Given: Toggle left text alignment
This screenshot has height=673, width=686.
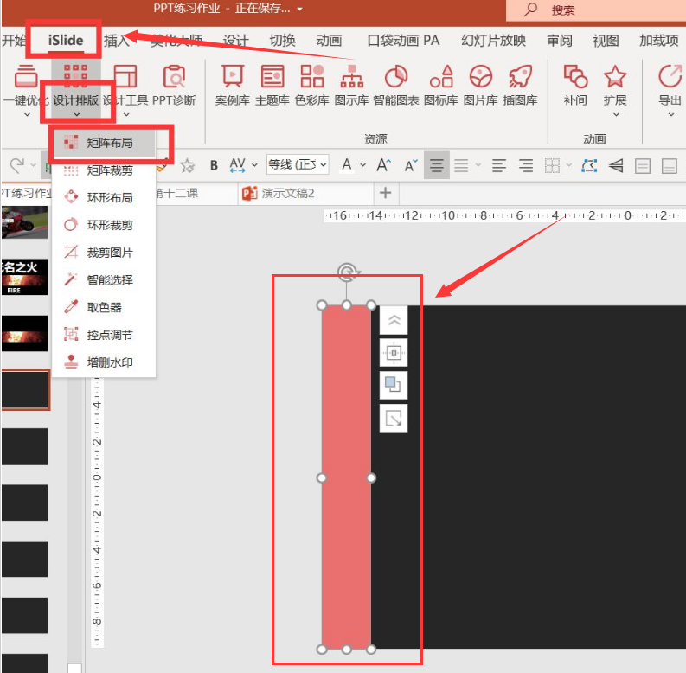Looking at the screenshot, I should point(499,165).
